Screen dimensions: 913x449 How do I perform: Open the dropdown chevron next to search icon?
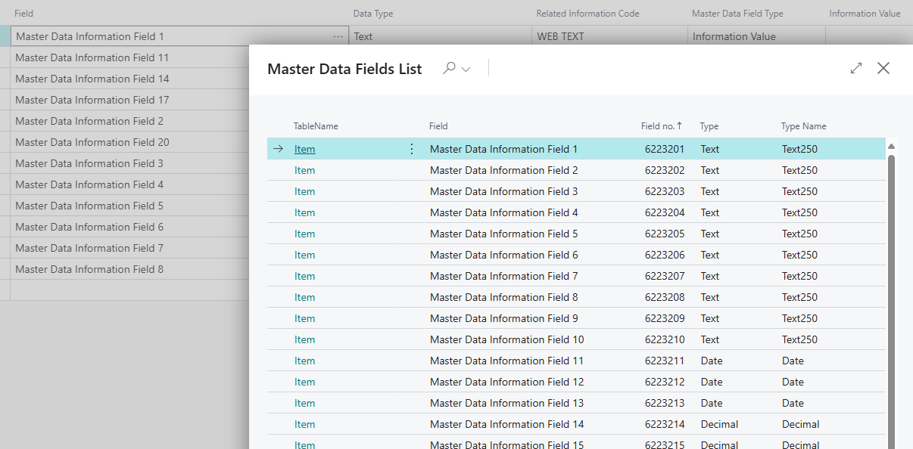coord(466,69)
